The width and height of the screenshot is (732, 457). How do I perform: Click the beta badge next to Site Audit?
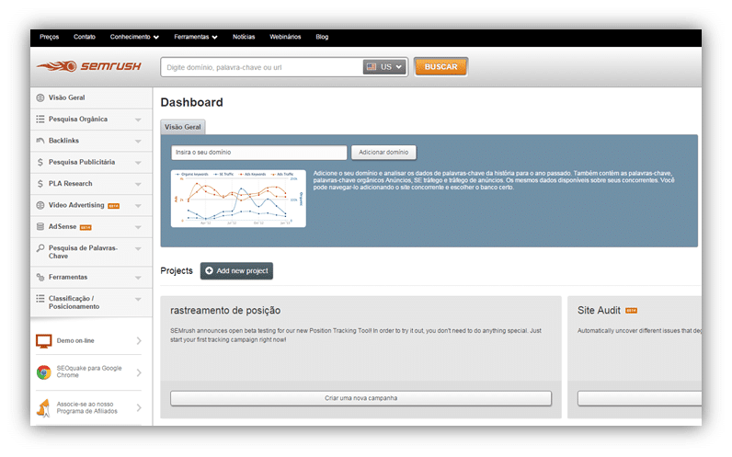click(x=631, y=311)
